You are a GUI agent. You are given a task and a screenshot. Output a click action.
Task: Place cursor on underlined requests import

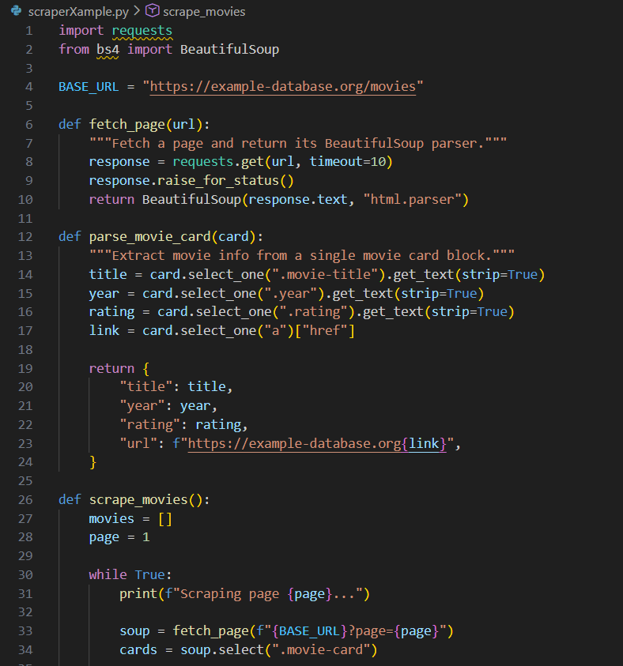(142, 30)
